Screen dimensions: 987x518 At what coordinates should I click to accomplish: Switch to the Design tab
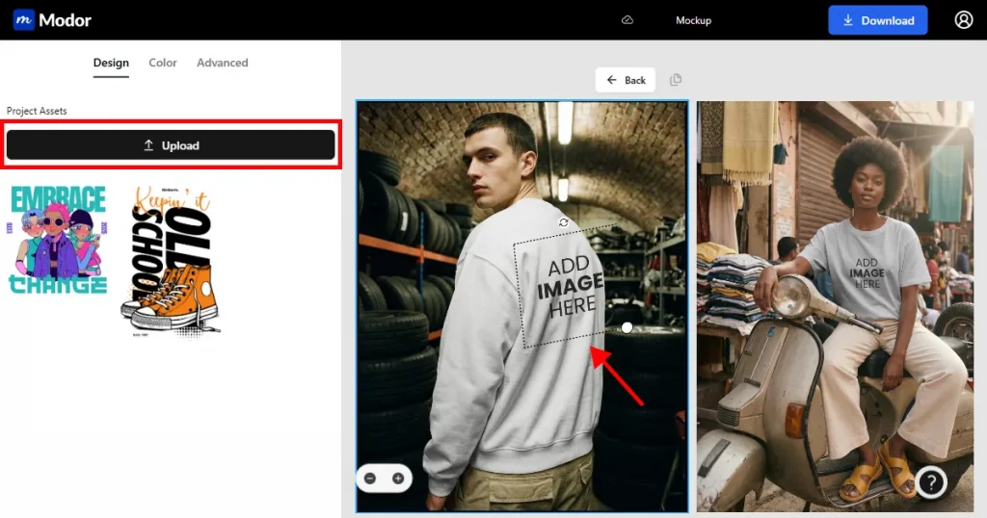coord(111,63)
